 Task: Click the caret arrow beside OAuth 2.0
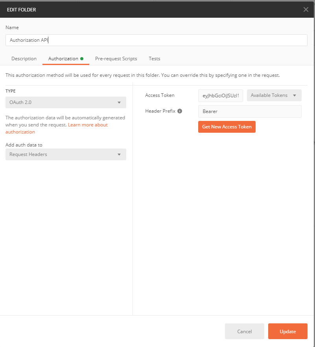[x=119, y=102]
